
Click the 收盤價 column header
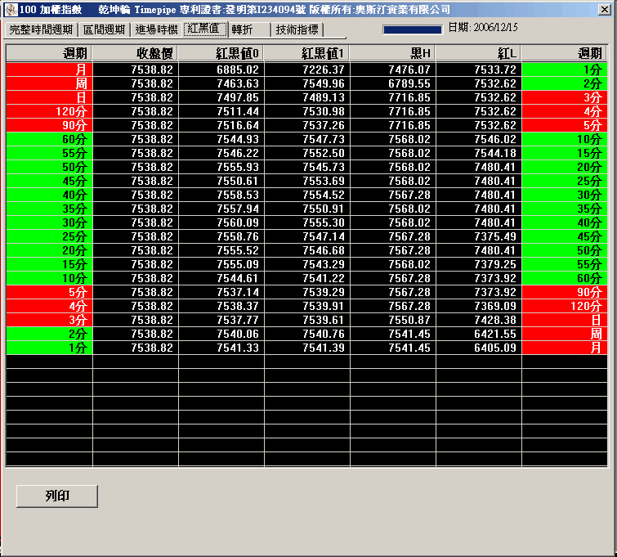click(x=136, y=53)
